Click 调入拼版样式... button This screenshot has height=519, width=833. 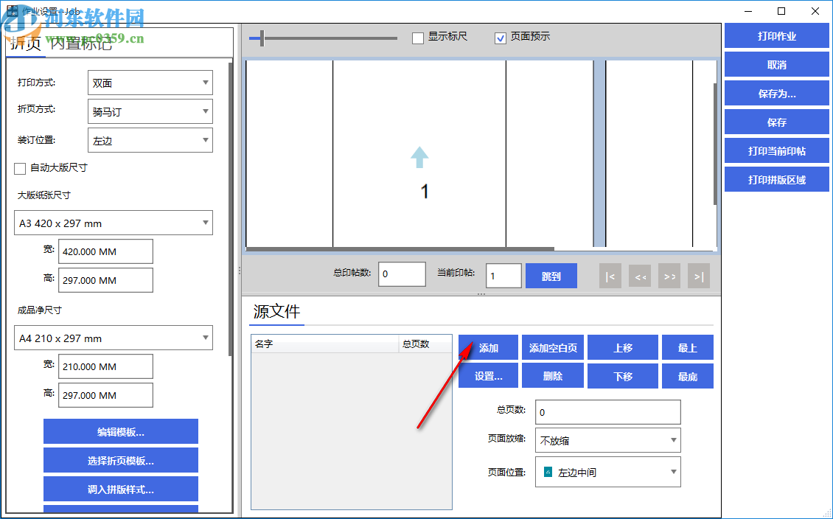pyautogui.click(x=121, y=490)
